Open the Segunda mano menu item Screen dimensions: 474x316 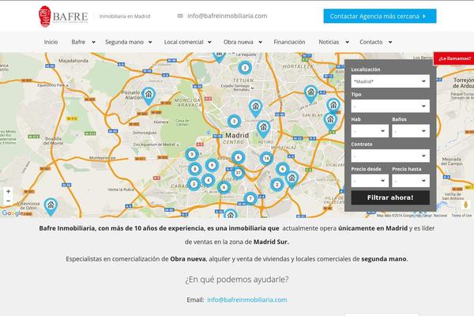pos(124,42)
